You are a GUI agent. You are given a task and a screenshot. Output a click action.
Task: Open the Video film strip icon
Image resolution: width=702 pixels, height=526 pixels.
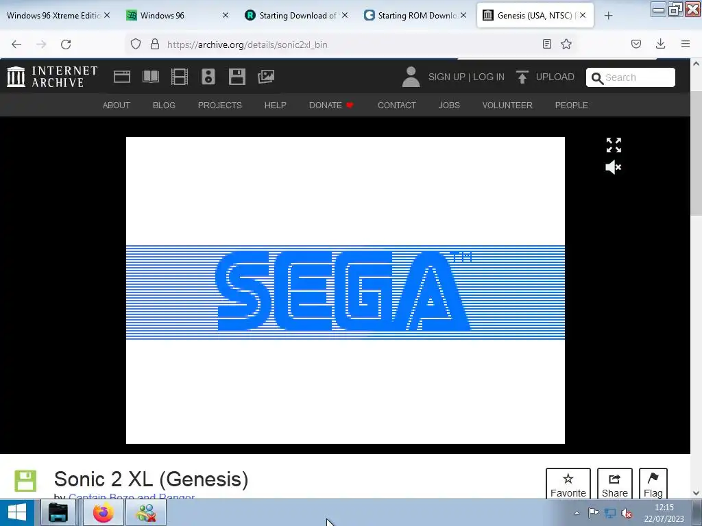(180, 77)
